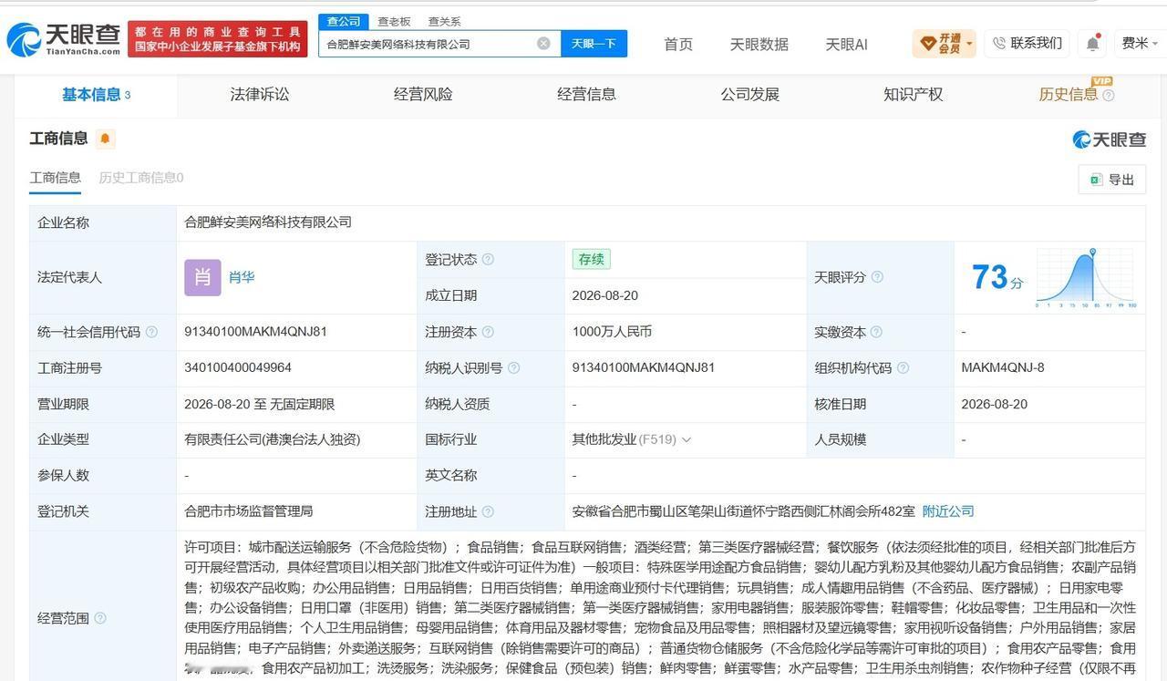Clear the search box with X icon

[543, 43]
